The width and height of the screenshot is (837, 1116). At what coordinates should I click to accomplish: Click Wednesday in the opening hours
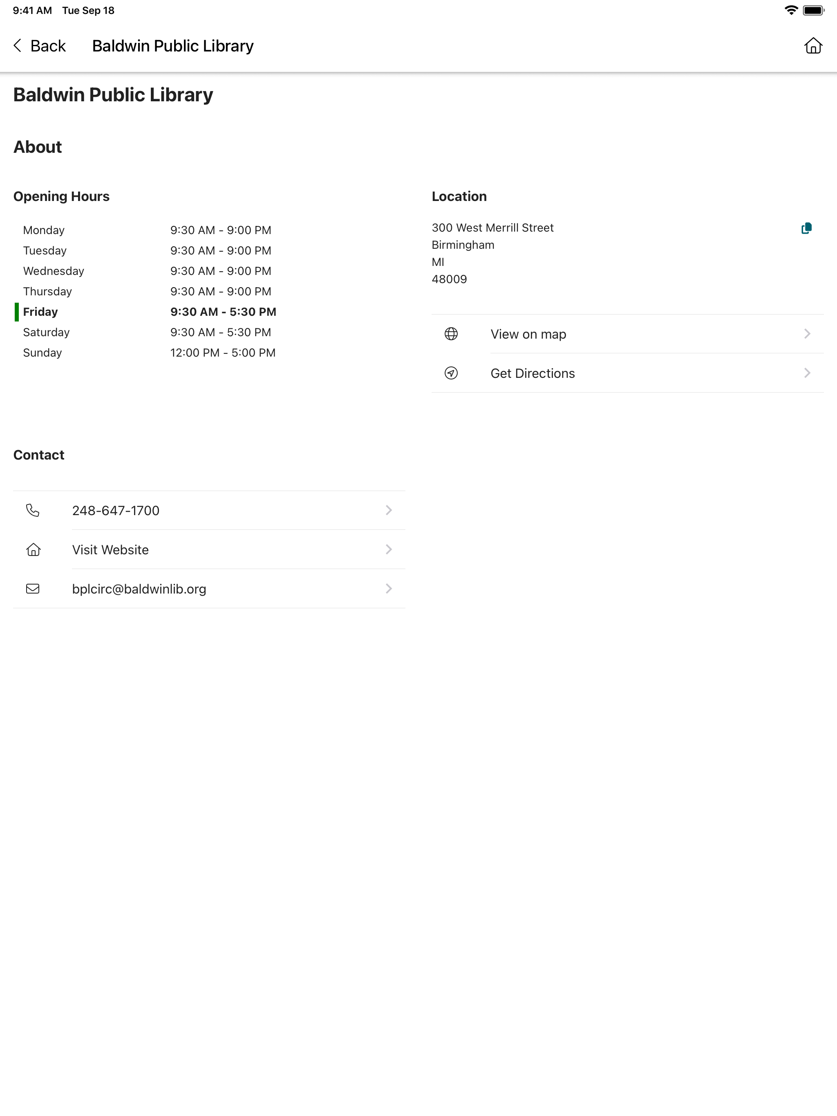click(x=54, y=271)
